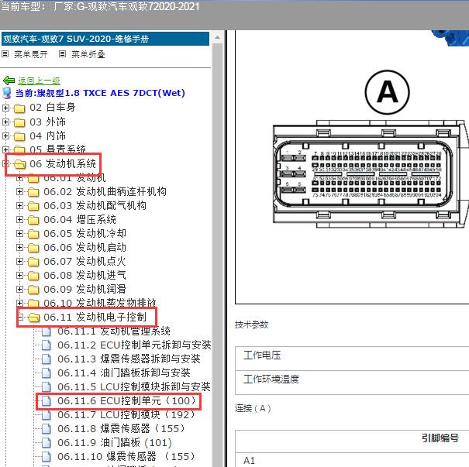469x467 pixels.
Task: Open 06.11.5 LCU控制模块拆卸与安装
Action: (133, 387)
